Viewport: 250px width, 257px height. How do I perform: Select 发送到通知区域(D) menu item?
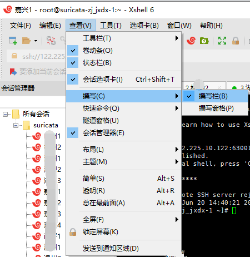pyautogui.click(x=123, y=249)
